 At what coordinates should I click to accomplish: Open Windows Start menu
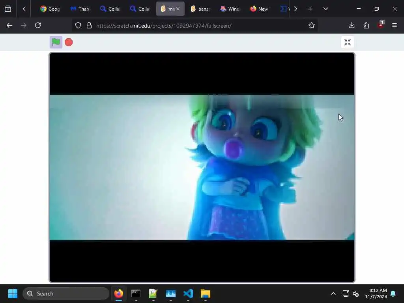(13, 294)
